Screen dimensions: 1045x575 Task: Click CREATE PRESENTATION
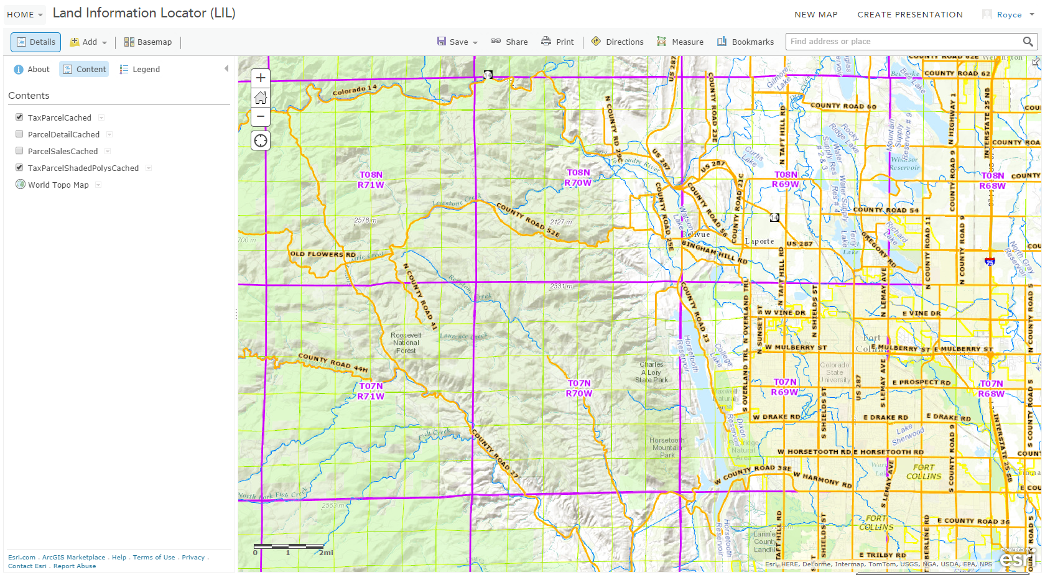point(909,14)
